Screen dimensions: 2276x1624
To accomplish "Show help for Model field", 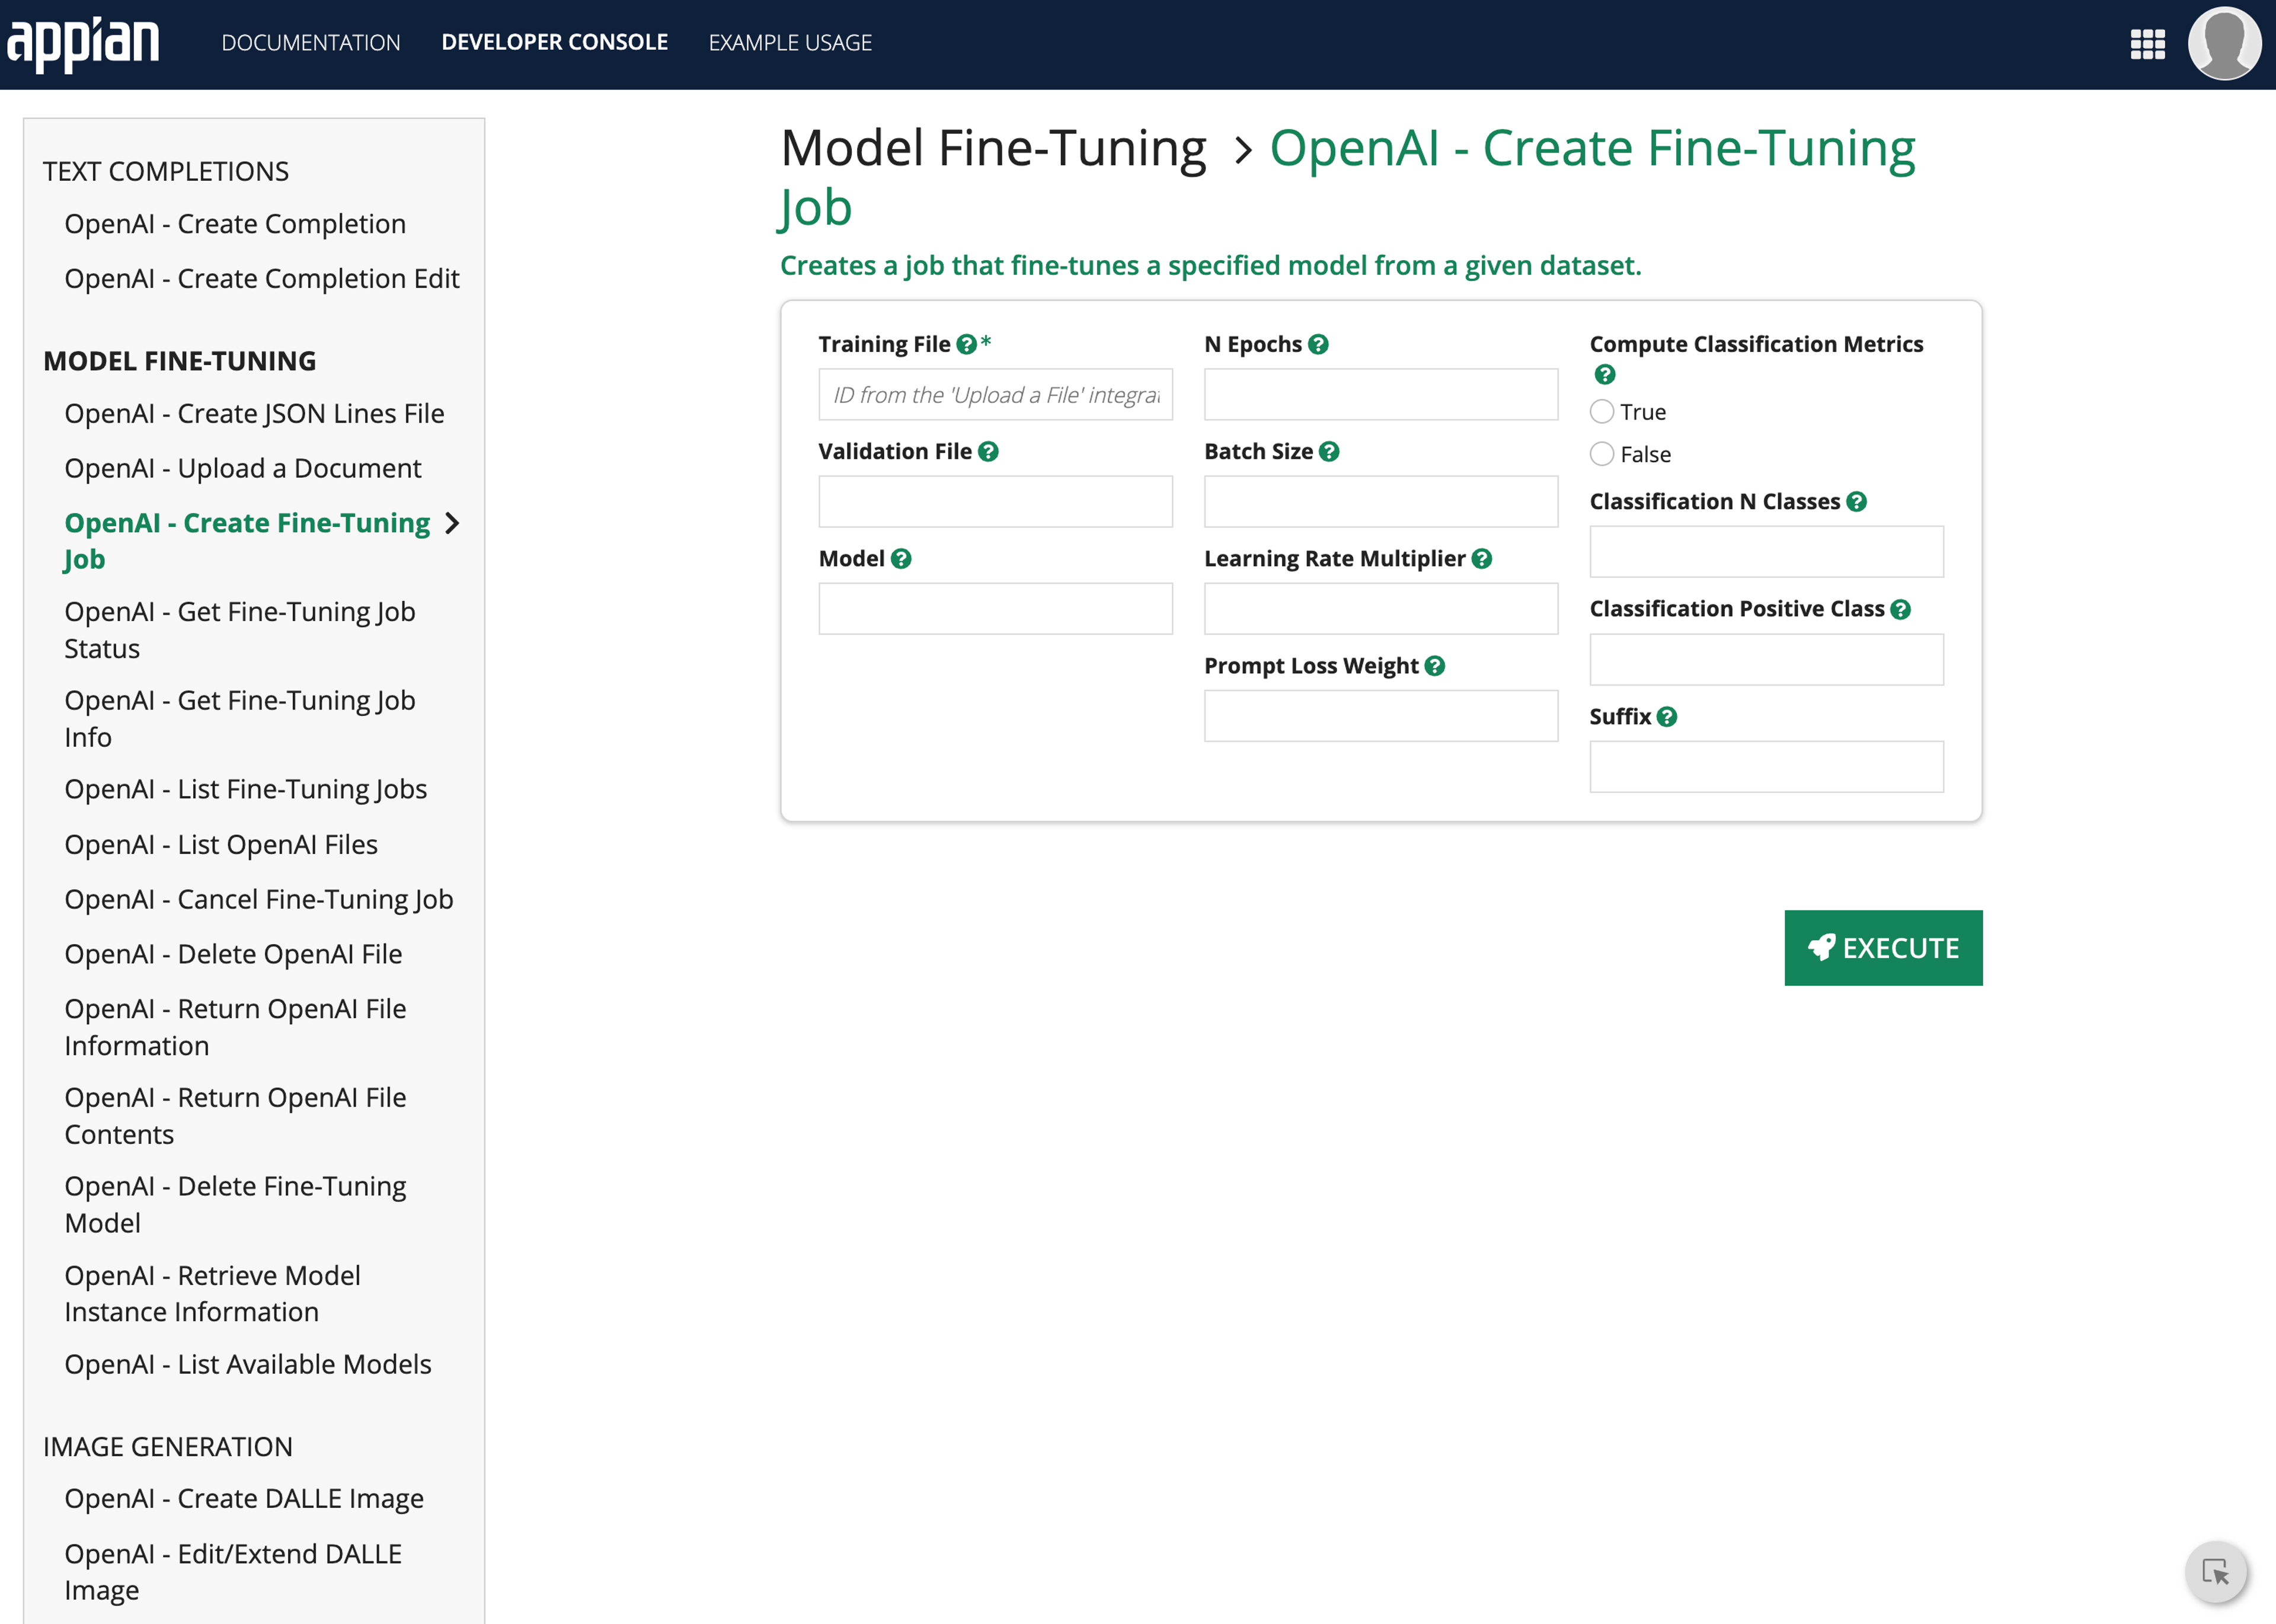I will (x=901, y=559).
